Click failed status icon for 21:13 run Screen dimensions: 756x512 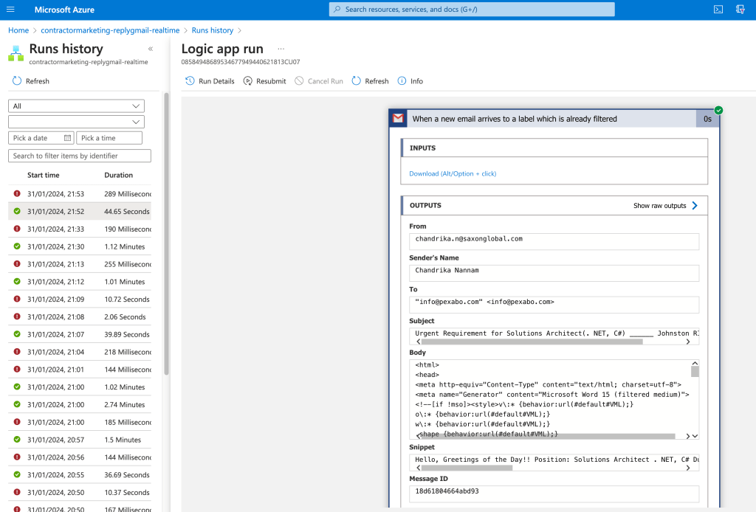click(17, 264)
